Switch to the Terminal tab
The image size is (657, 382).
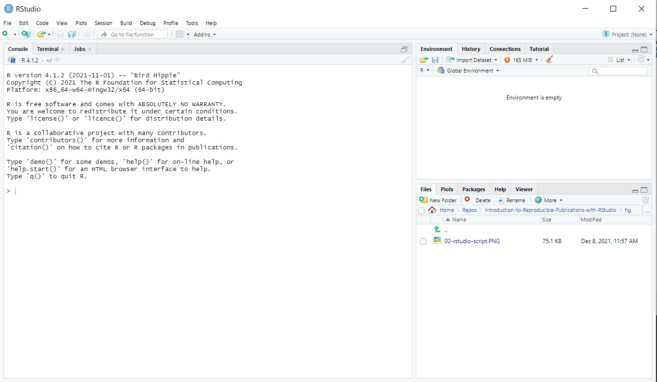[x=48, y=49]
